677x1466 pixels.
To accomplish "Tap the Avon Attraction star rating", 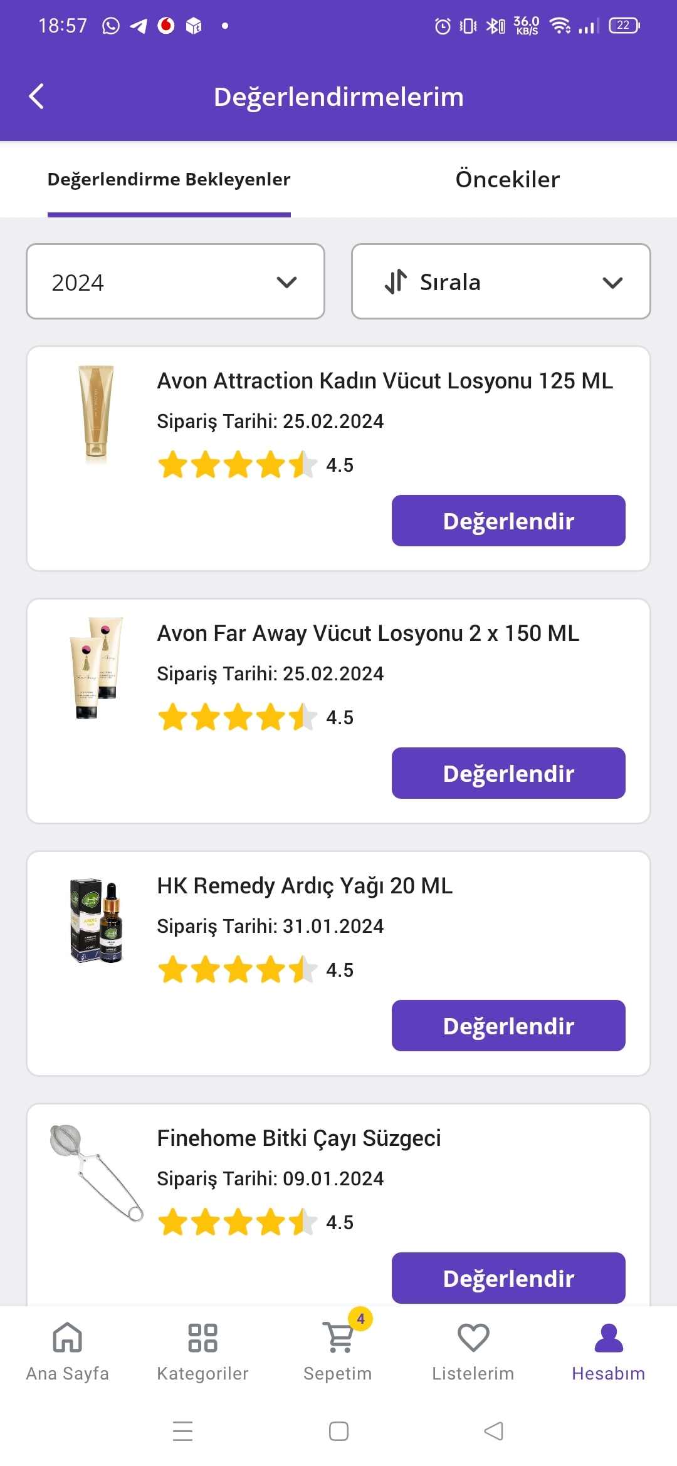I will (x=237, y=465).
